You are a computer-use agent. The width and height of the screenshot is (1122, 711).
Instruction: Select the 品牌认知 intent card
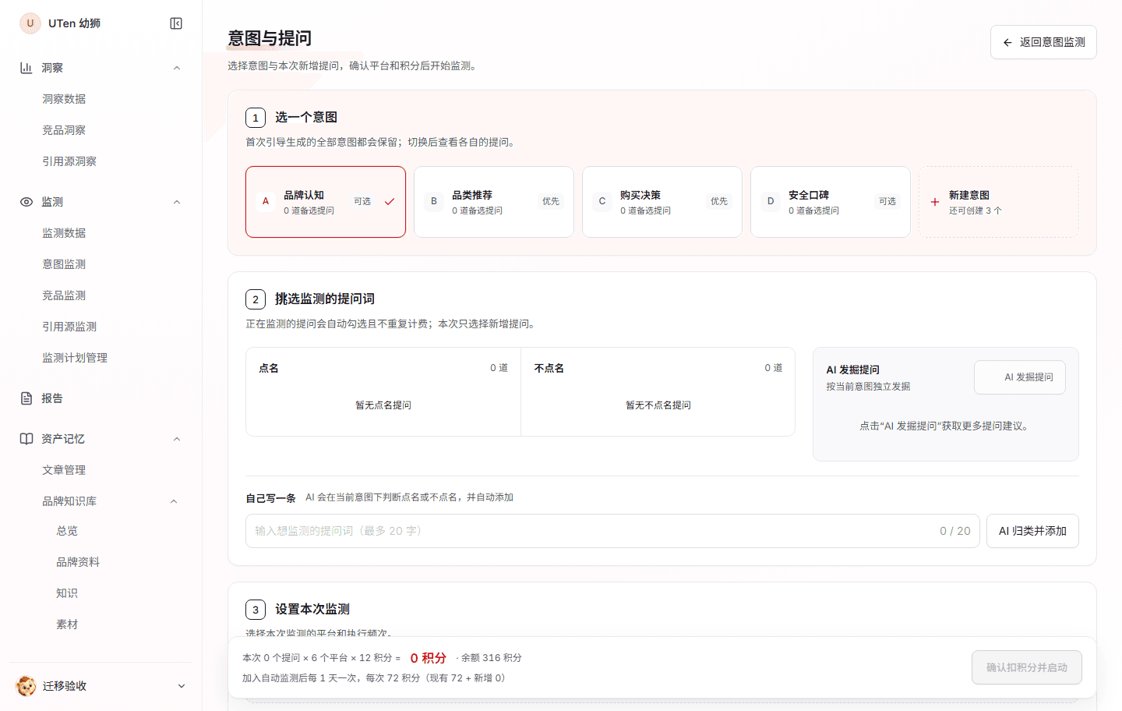pos(326,202)
